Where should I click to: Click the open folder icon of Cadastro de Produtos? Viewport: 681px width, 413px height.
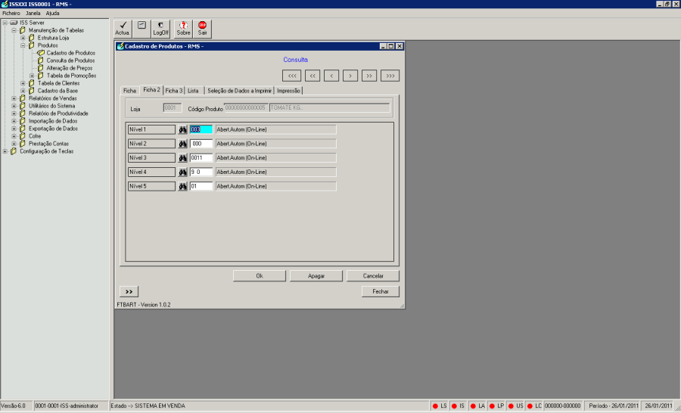coord(41,53)
